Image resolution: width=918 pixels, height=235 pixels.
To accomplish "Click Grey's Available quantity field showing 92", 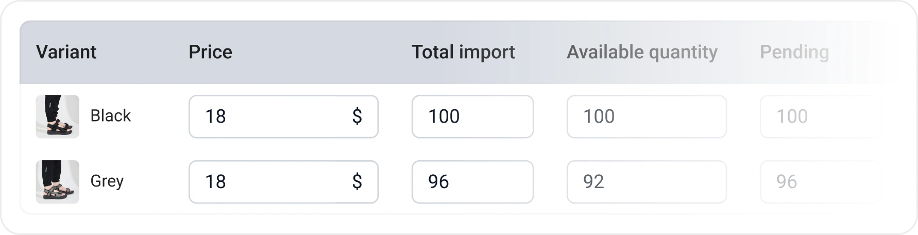I will (647, 182).
